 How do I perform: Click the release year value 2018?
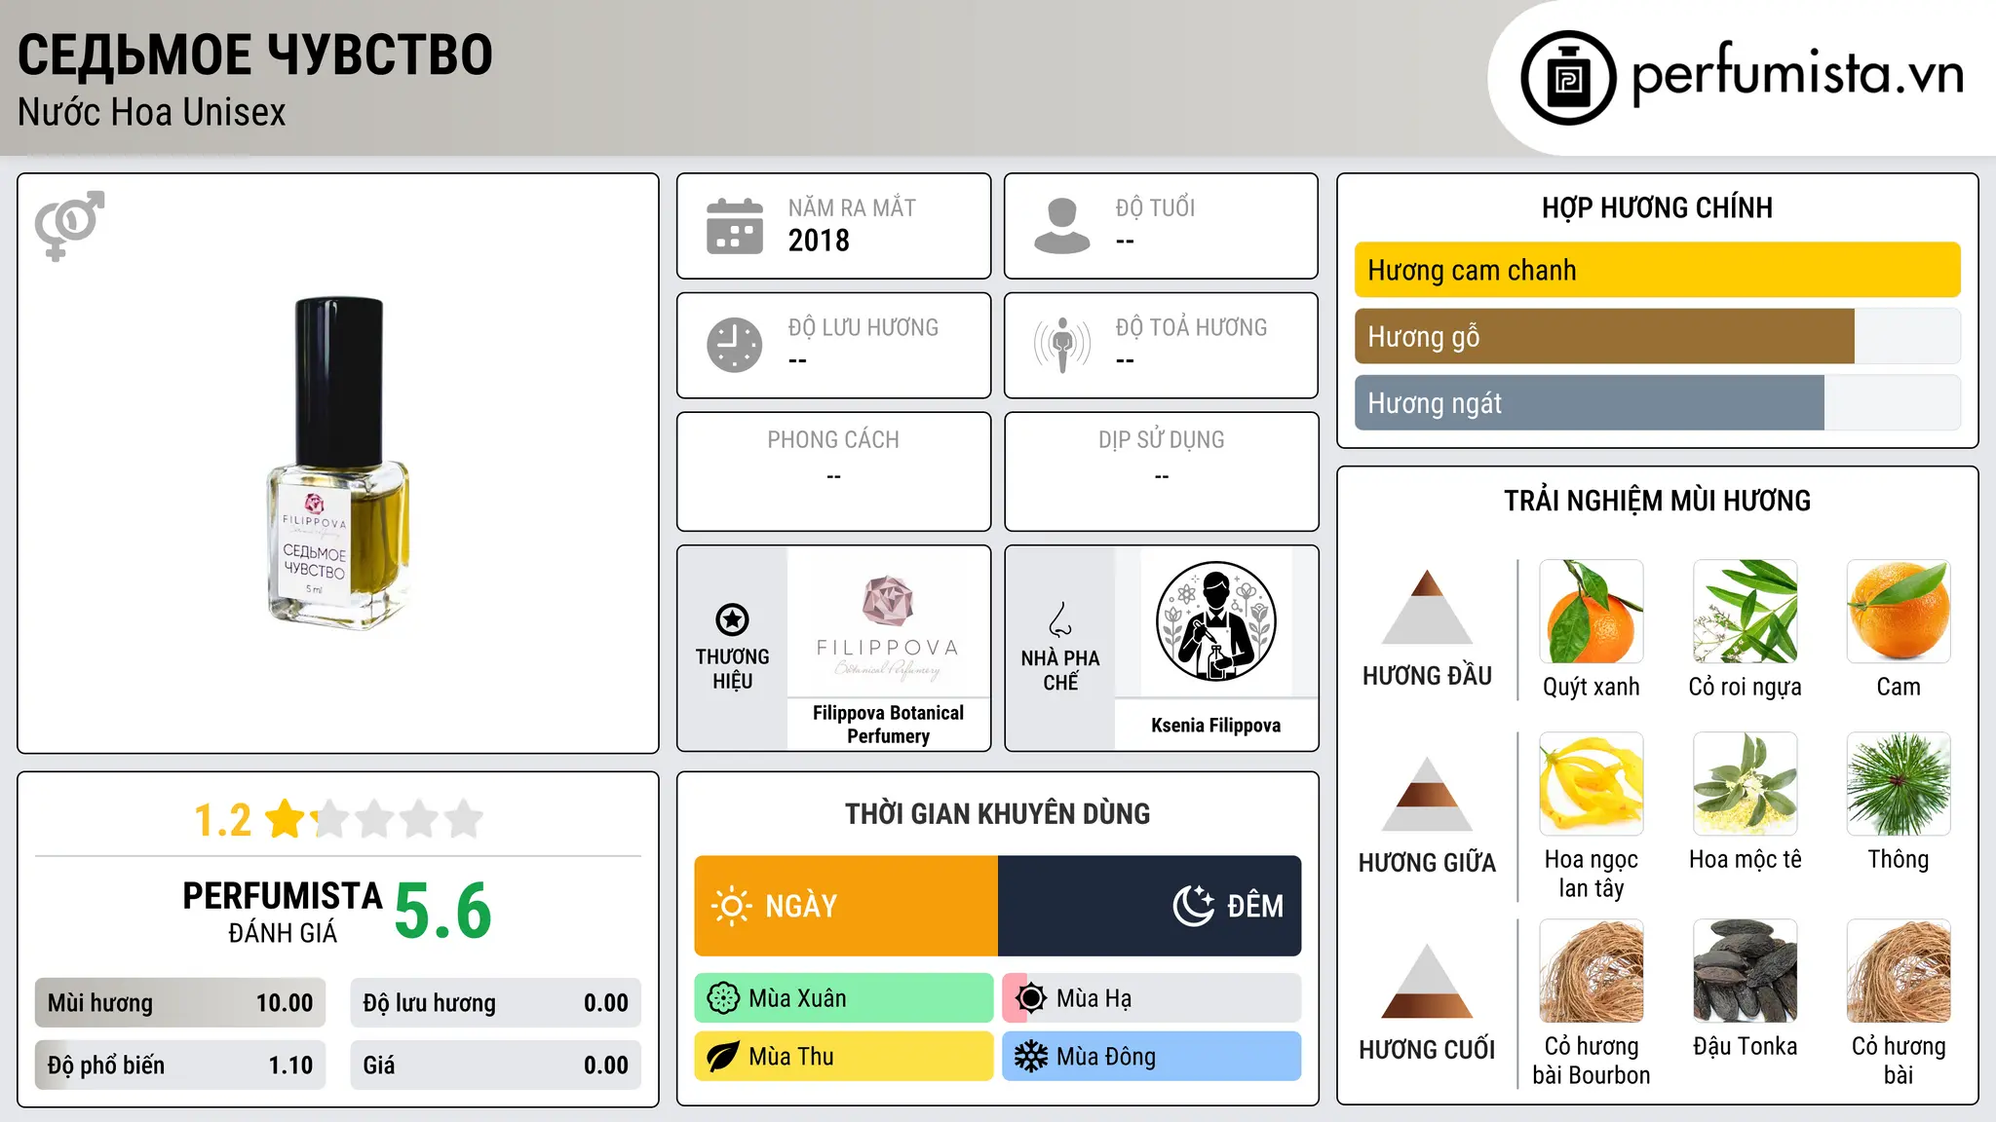click(x=819, y=241)
